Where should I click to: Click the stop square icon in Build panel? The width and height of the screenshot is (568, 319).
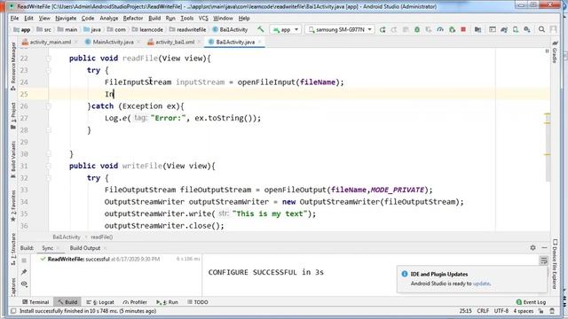pyautogui.click(x=24, y=261)
